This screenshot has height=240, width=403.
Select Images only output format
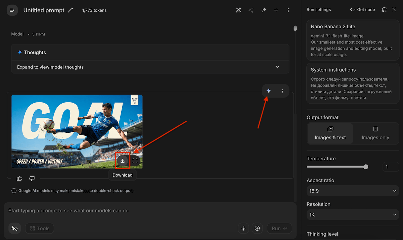tap(375, 134)
